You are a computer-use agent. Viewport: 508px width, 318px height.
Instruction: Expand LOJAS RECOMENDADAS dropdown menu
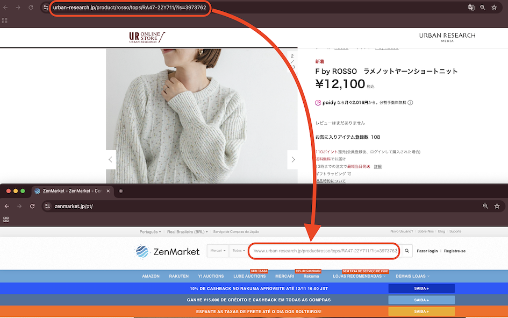pos(359,276)
